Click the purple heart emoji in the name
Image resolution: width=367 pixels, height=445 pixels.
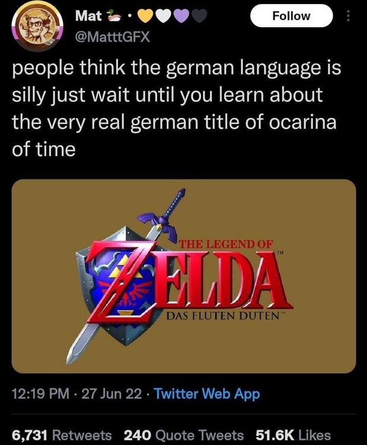pyautogui.click(x=184, y=17)
